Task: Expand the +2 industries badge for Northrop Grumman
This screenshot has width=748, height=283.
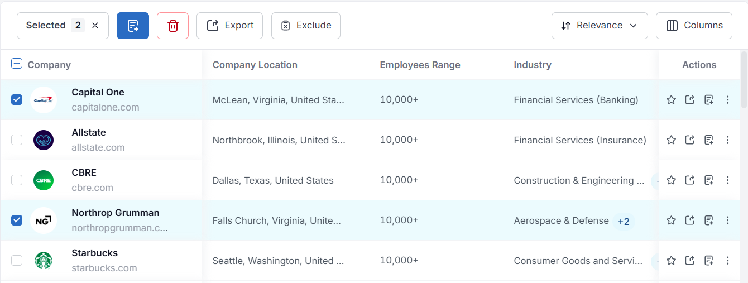Action: [624, 222]
